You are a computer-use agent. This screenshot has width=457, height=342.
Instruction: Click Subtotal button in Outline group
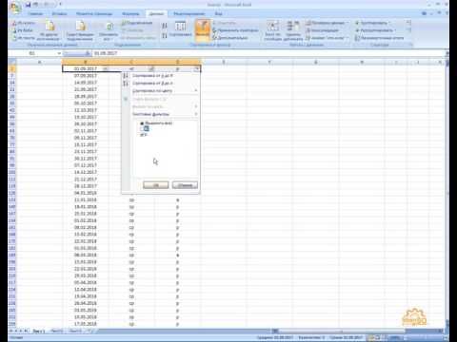pos(379,38)
